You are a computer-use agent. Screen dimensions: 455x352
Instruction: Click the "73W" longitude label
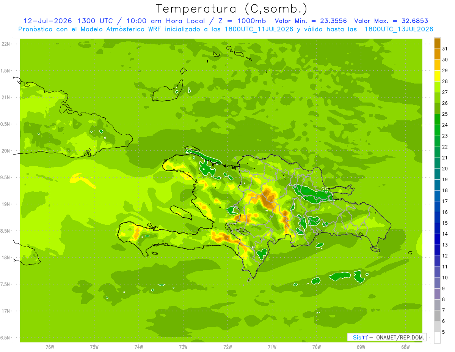[x=183, y=347]
